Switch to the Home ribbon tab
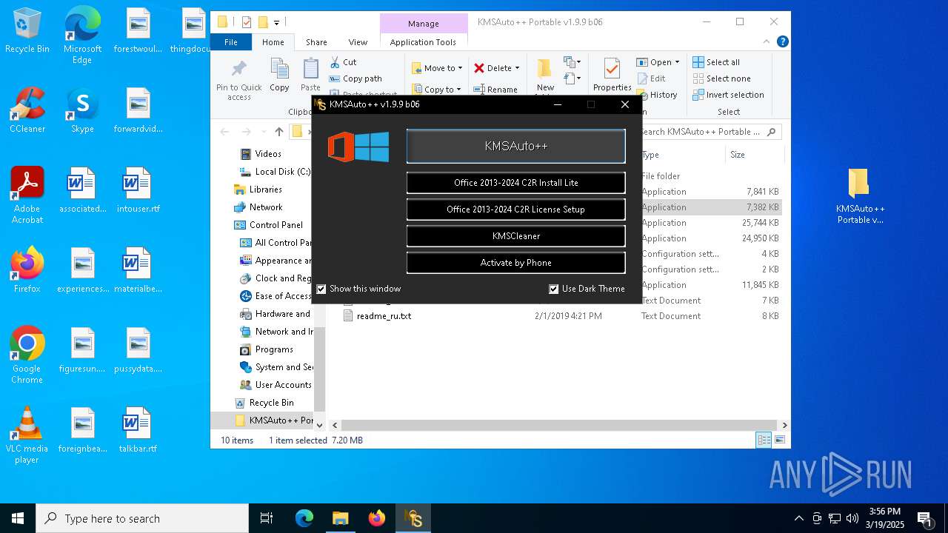This screenshot has width=948, height=533. [x=273, y=42]
